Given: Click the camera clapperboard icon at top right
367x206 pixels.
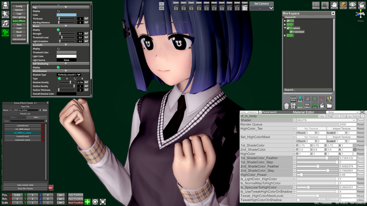Looking at the screenshot, I should pos(361,5).
